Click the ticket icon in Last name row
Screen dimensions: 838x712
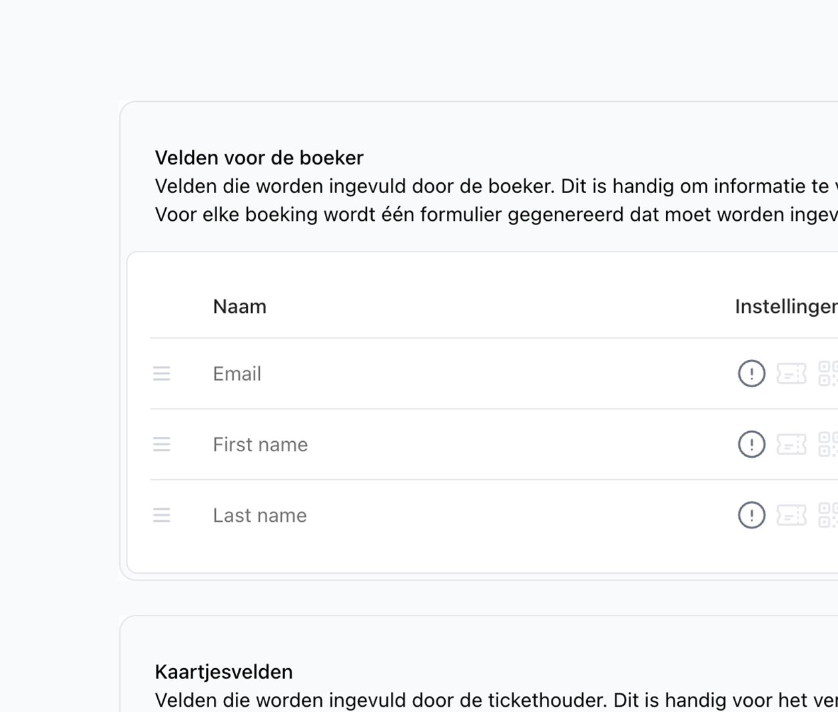tap(791, 515)
